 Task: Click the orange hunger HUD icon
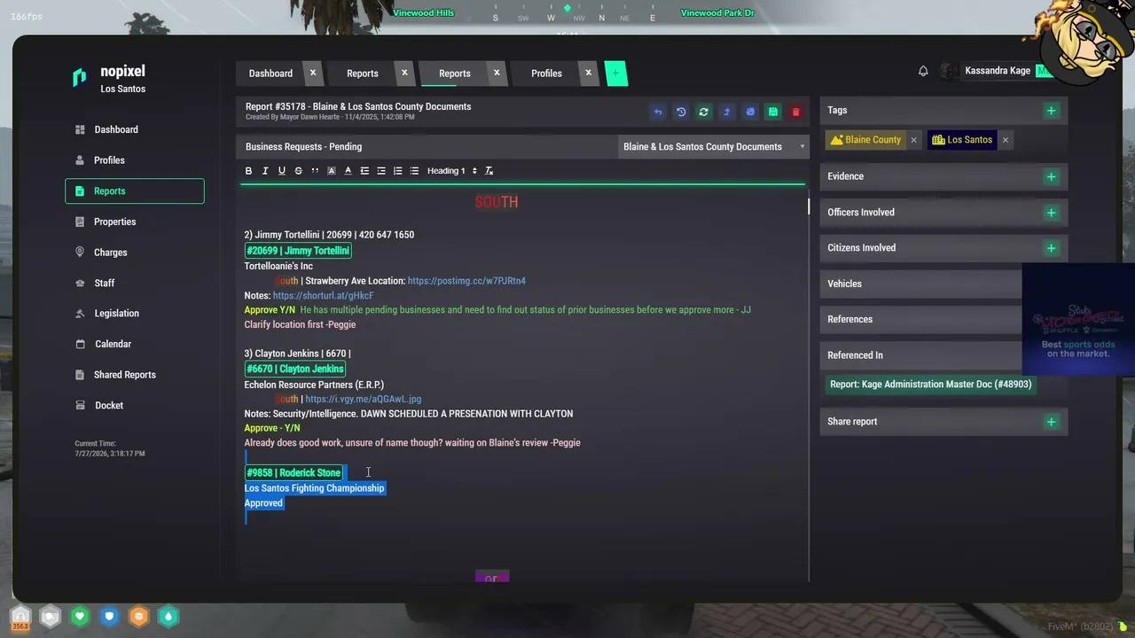[x=138, y=616]
